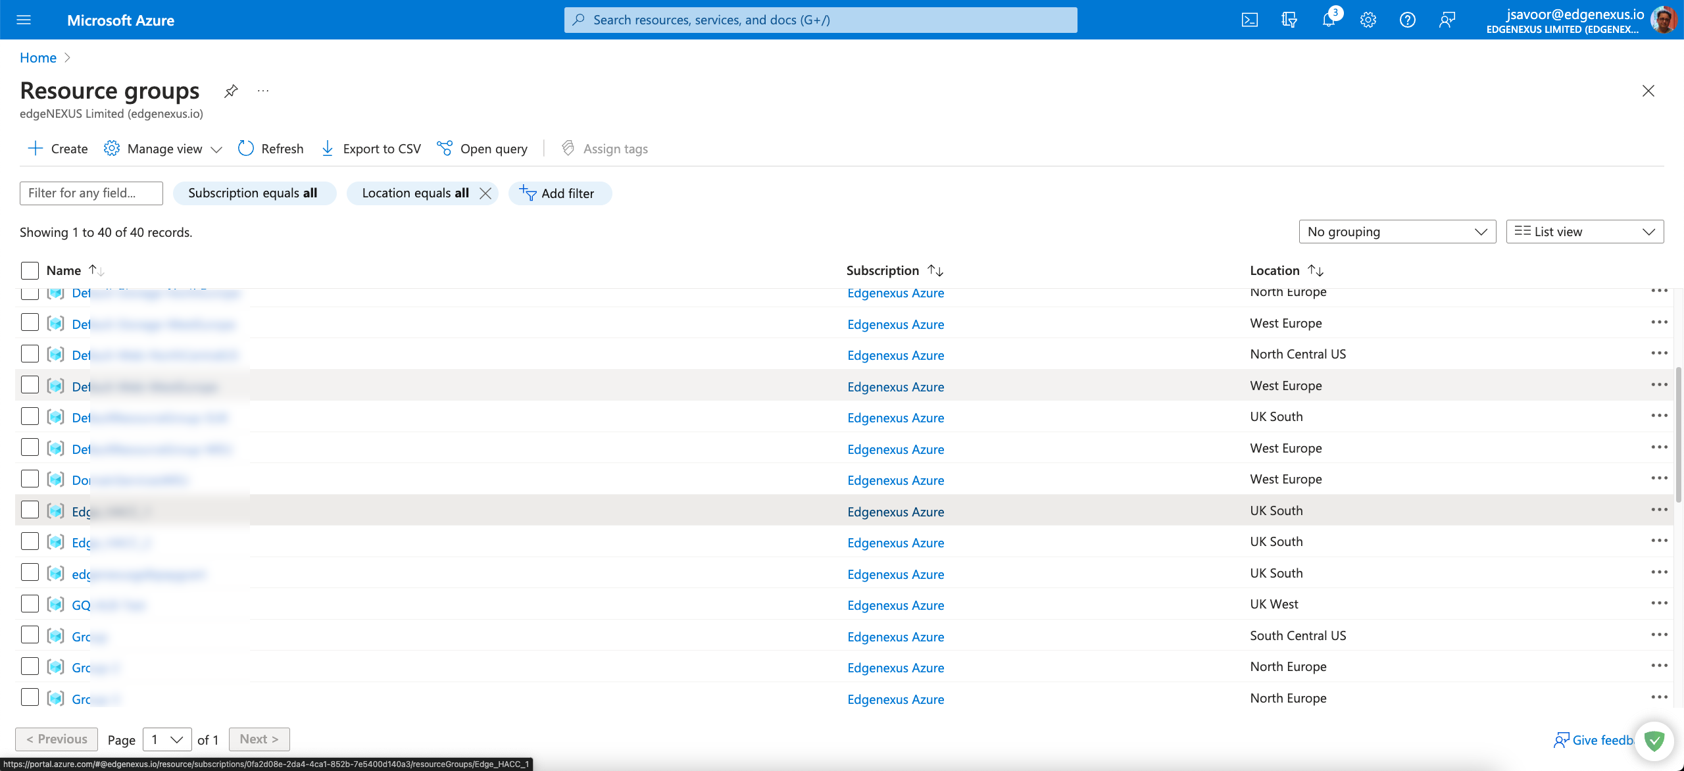Open the top bar Feedback icon
Viewport: 1684px width, 771px height.
(x=1447, y=20)
